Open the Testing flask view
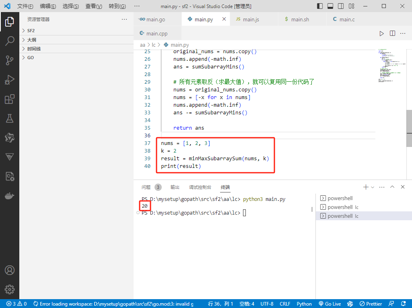Viewport: 412px width, 308px height. tap(10, 119)
